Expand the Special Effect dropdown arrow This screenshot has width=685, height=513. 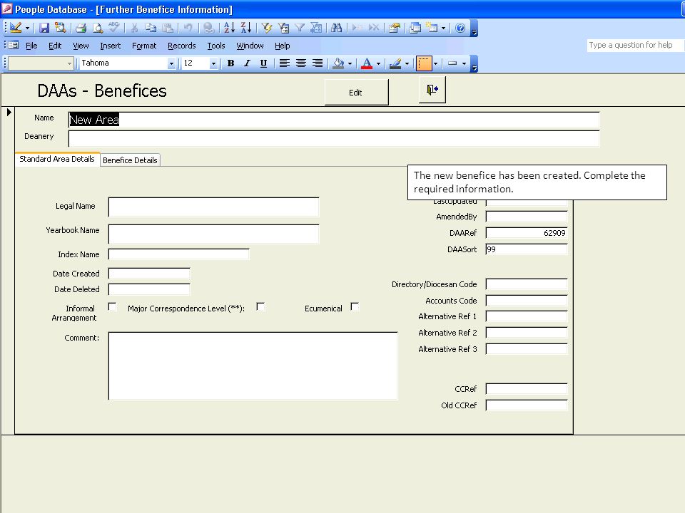pyautogui.click(x=464, y=63)
